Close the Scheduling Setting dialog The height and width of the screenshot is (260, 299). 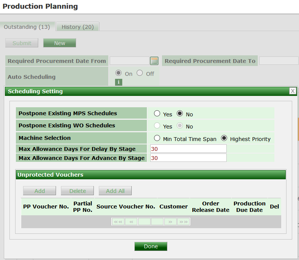point(293,91)
